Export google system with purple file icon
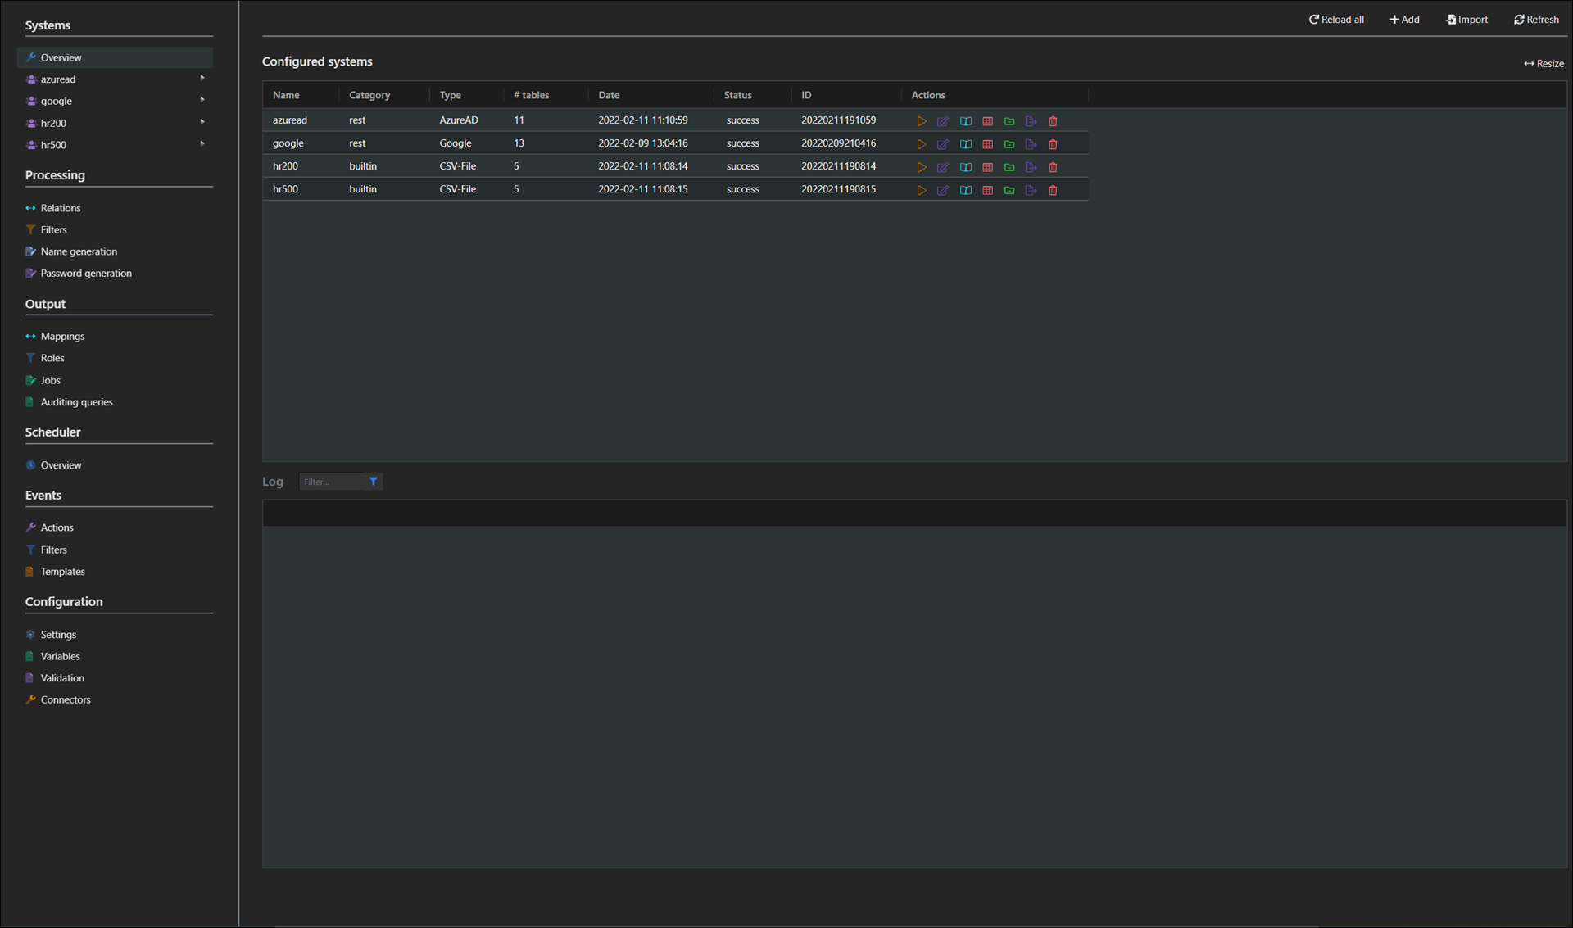1573x928 pixels. click(x=1031, y=144)
